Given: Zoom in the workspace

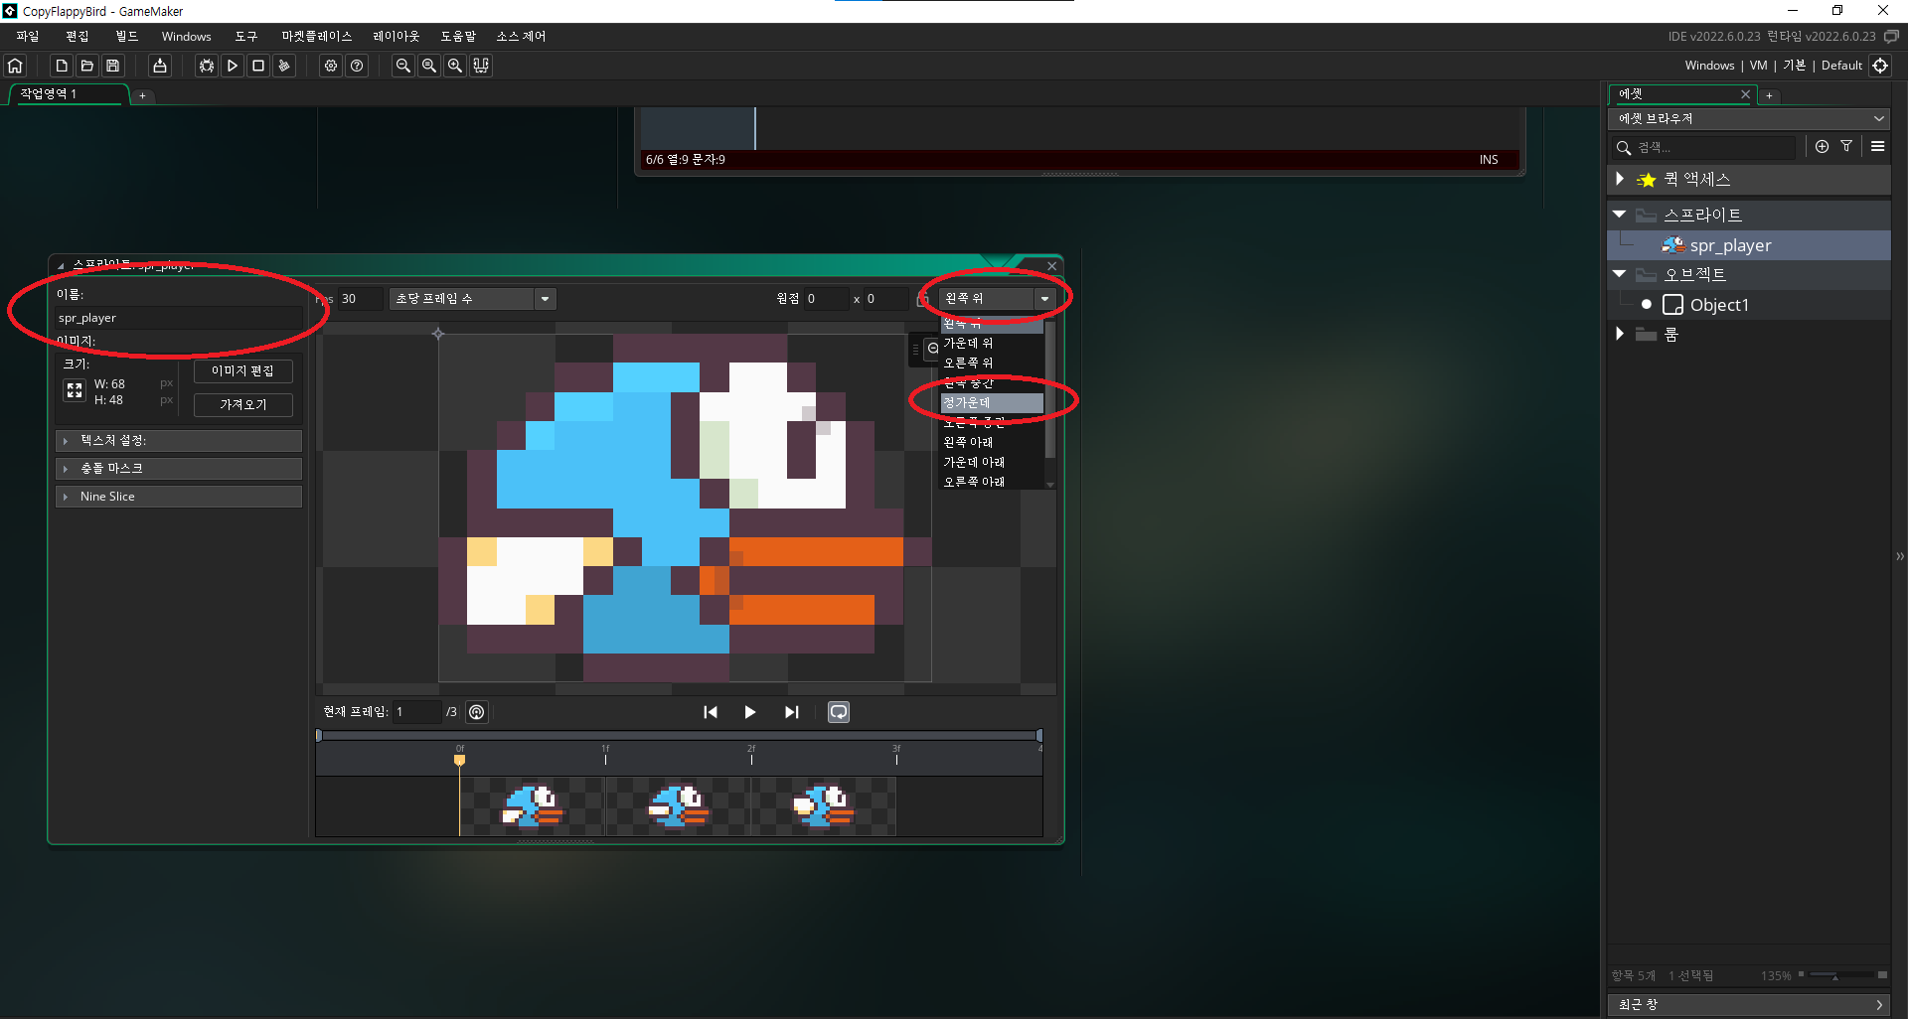Looking at the screenshot, I should point(455,66).
